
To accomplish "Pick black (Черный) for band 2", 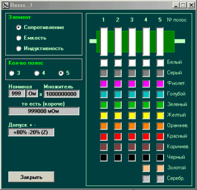I will tap(118, 158).
